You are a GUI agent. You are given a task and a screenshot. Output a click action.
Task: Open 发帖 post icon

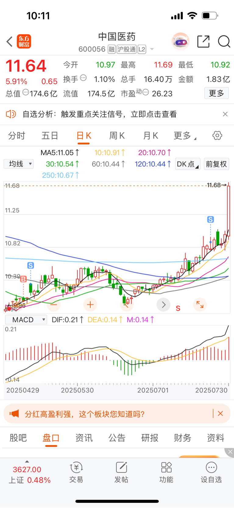121,473
